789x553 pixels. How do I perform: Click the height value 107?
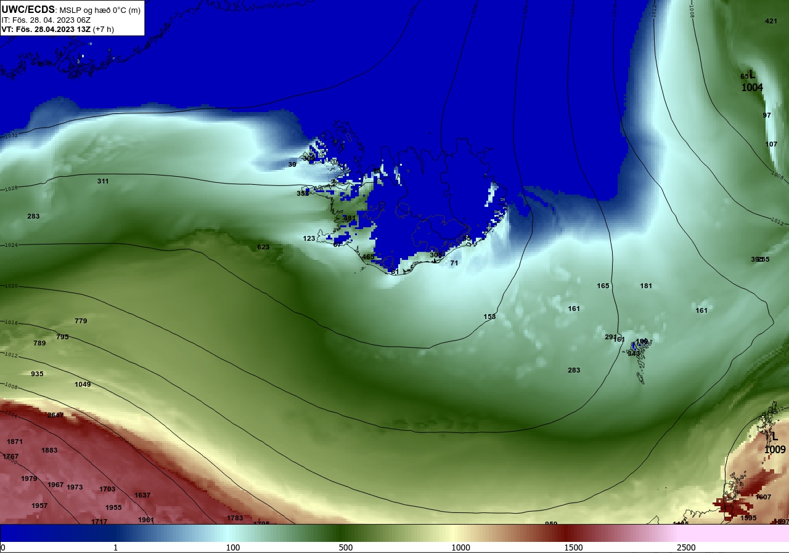[771, 144]
